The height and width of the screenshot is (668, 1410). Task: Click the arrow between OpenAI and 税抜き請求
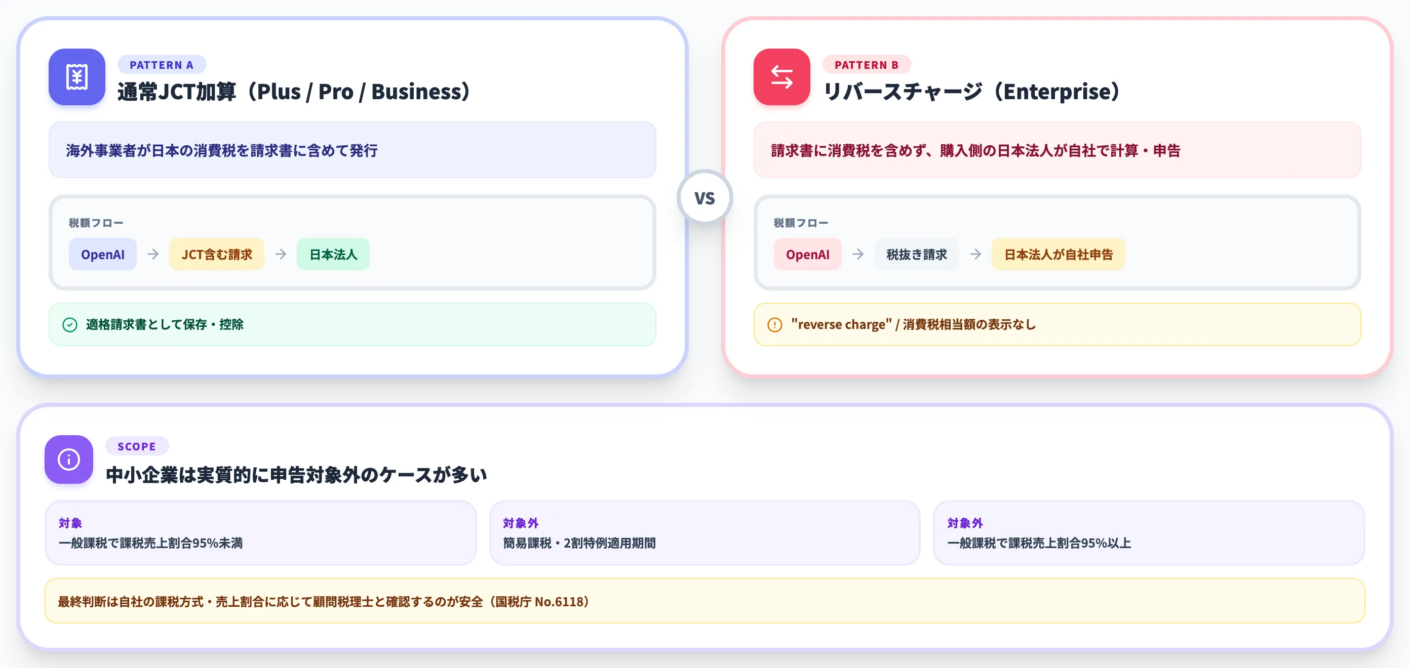(x=858, y=255)
